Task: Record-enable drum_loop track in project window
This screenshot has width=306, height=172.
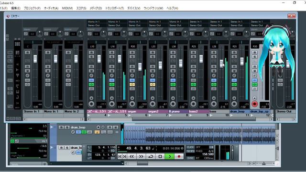Action: point(98,128)
